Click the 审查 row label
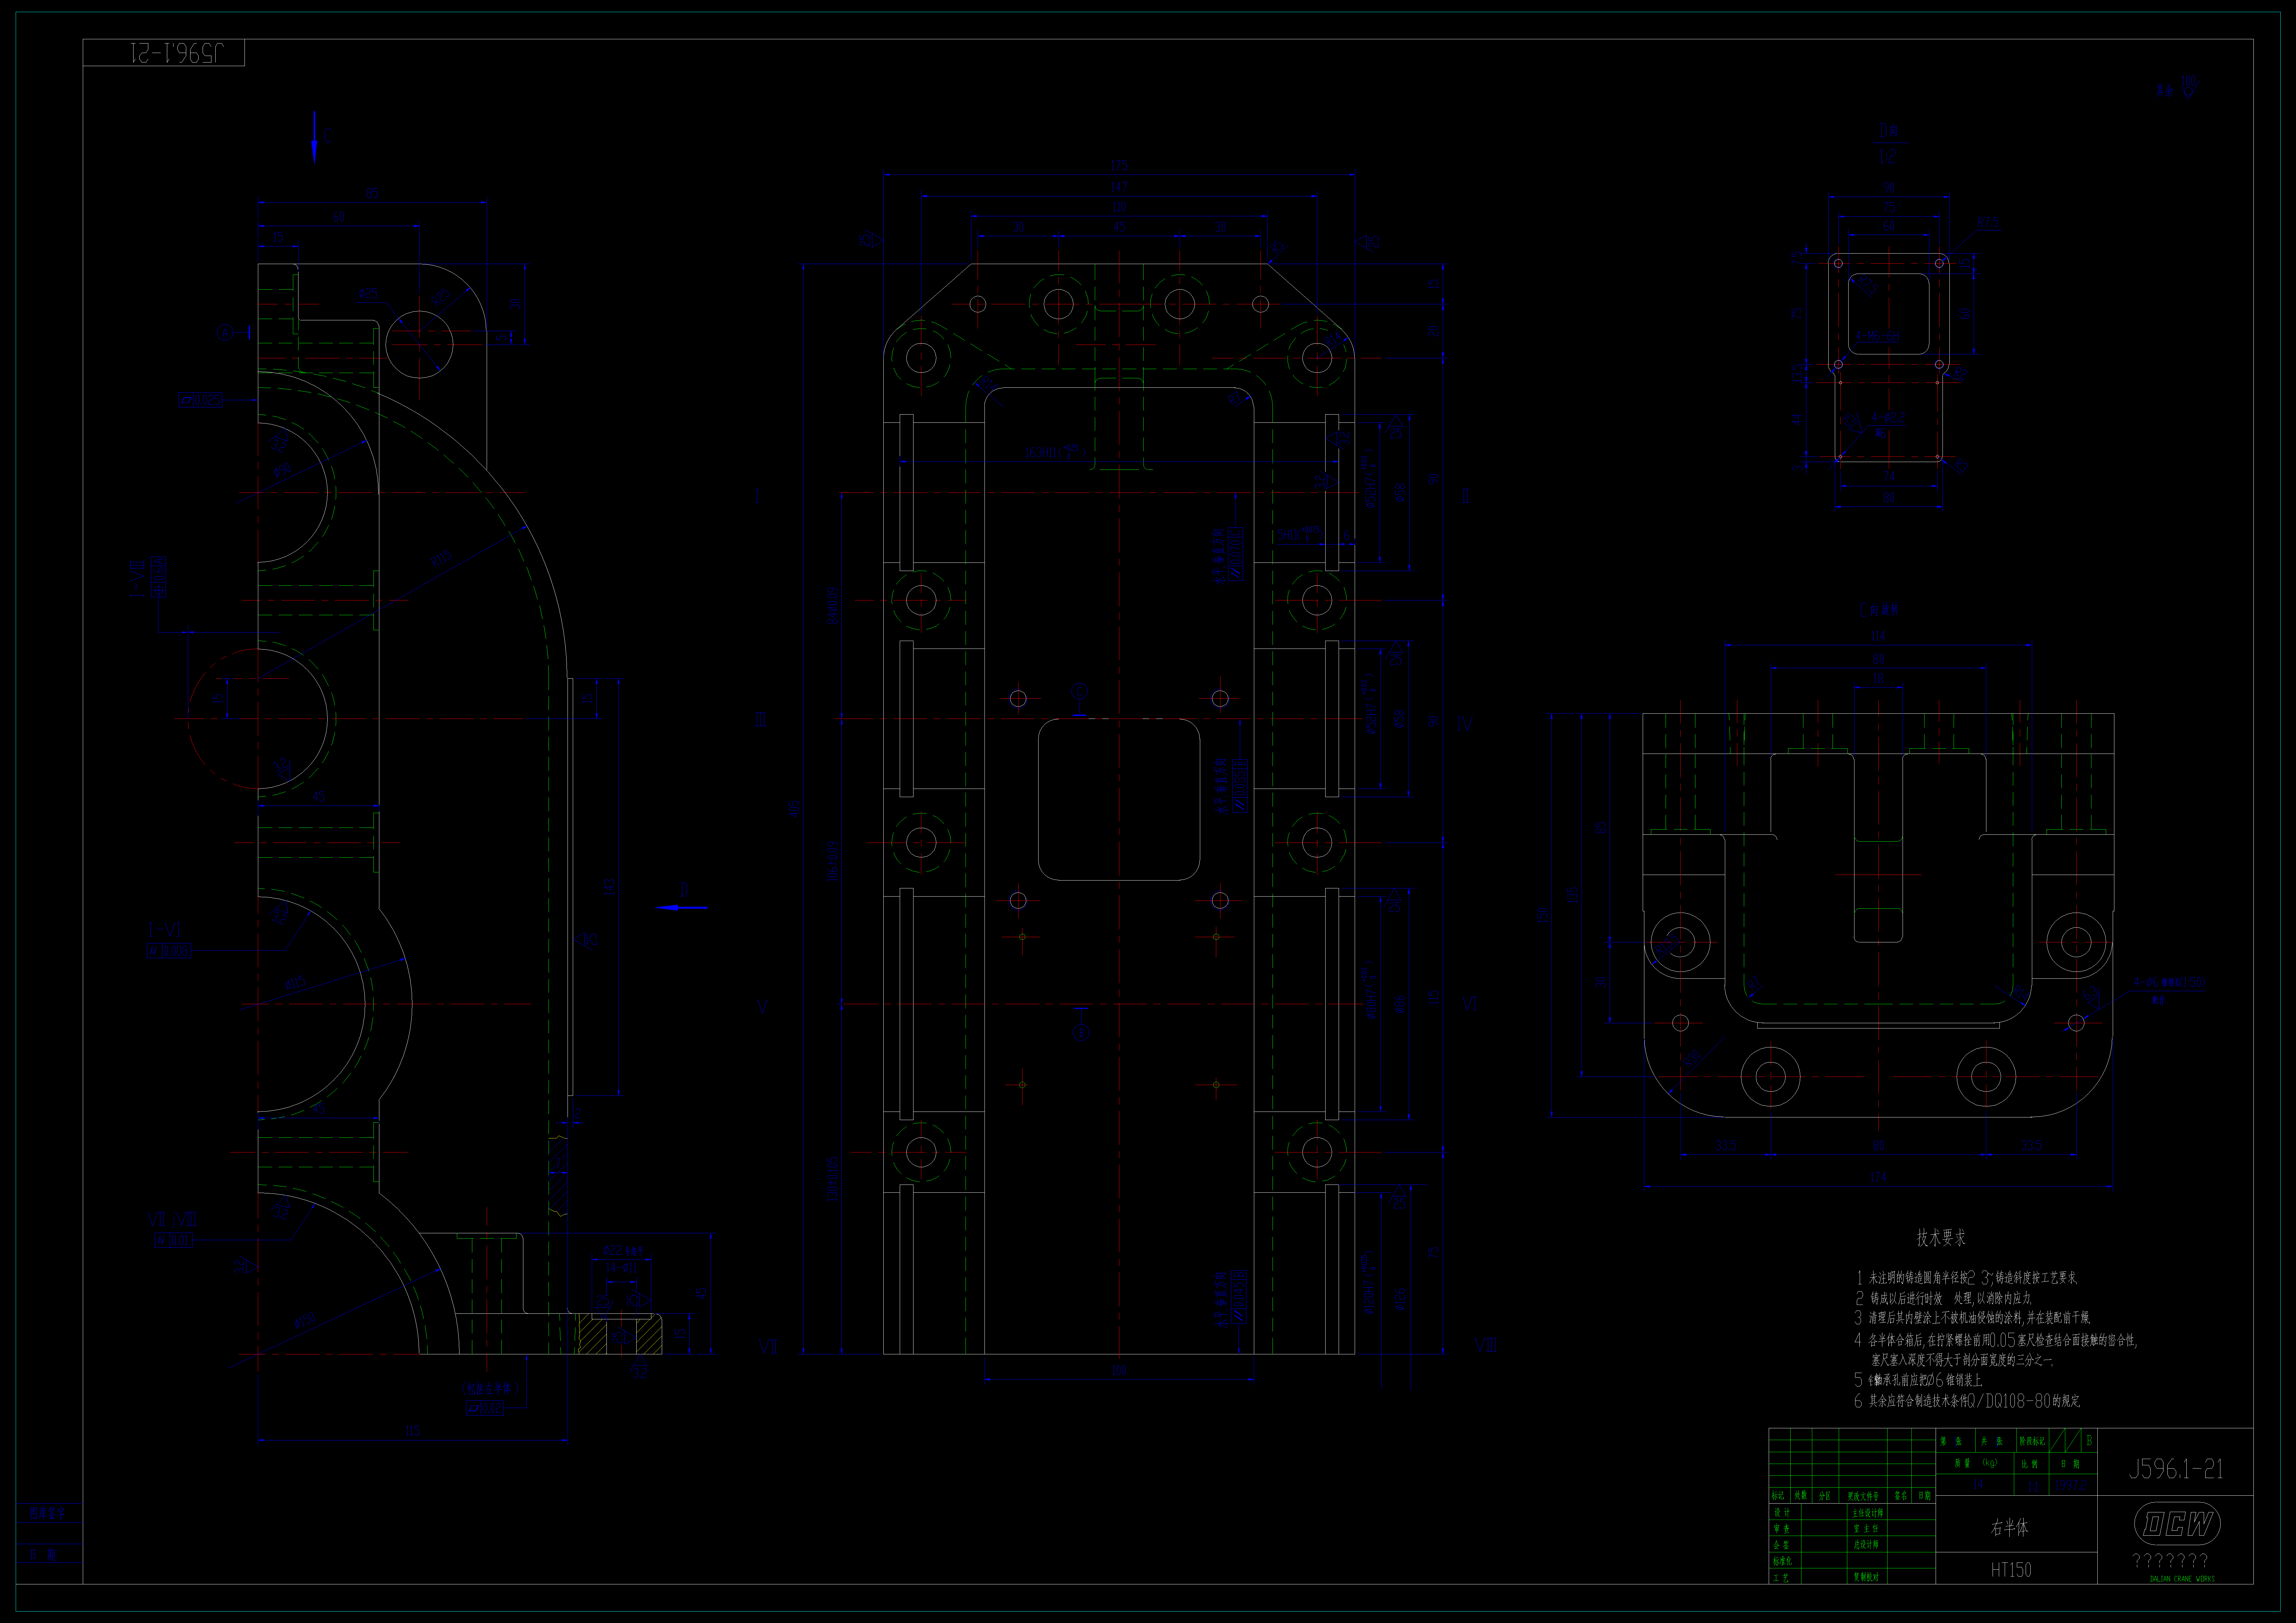 click(1782, 1528)
